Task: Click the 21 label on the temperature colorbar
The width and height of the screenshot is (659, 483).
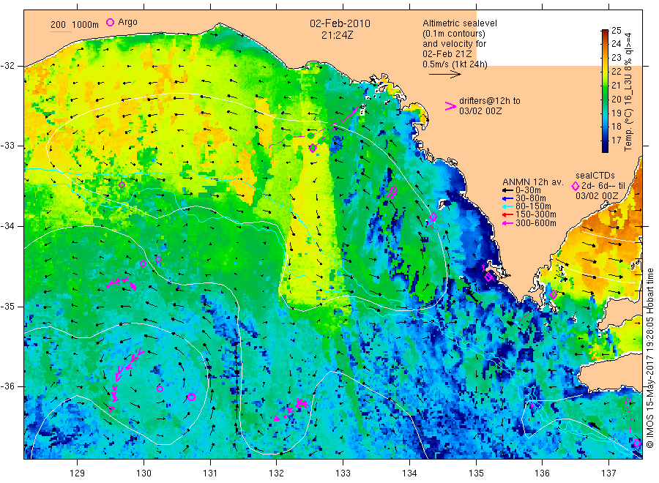Action: pos(616,86)
